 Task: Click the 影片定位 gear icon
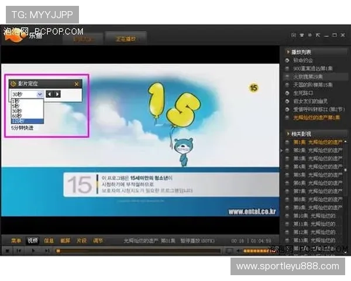[x=12, y=84]
